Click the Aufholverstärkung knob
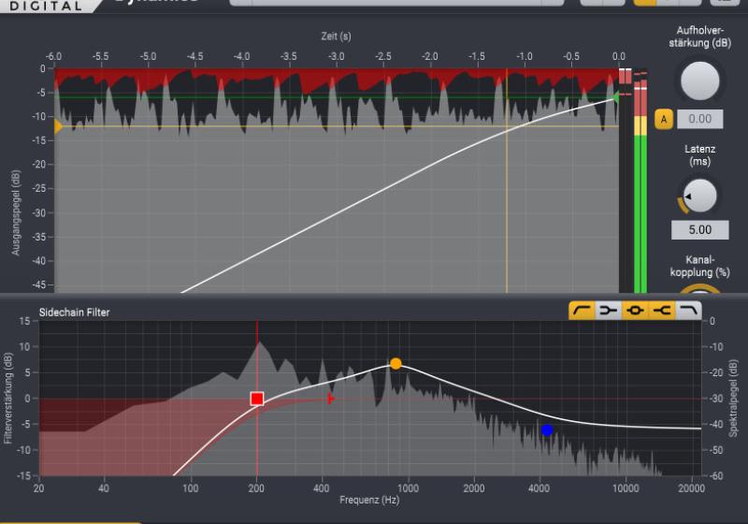Viewport: 748px width, 524px height. click(x=701, y=80)
